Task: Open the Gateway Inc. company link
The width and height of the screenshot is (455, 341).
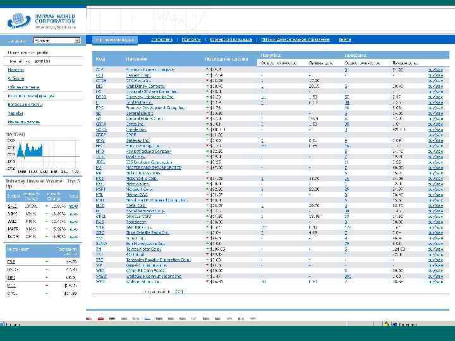Action: (138, 141)
